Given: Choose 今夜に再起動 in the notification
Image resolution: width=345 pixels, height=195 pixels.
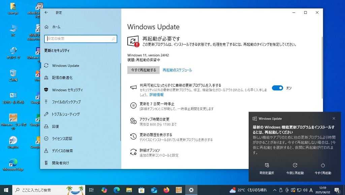Looking at the screenshot, I should pos(295,169).
